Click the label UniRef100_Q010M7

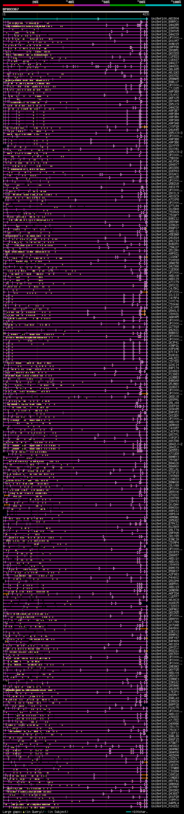tap(165, 41)
